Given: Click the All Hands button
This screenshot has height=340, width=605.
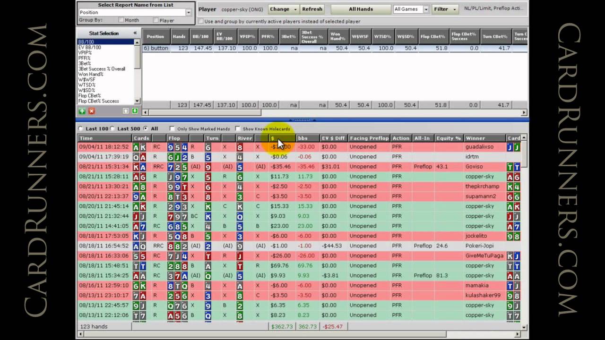Looking at the screenshot, I should click(361, 9).
